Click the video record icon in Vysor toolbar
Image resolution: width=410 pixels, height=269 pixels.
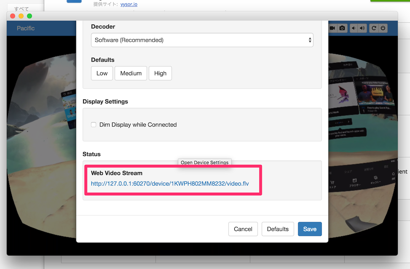(332, 28)
